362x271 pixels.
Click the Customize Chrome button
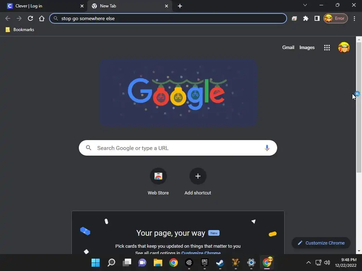(321, 243)
